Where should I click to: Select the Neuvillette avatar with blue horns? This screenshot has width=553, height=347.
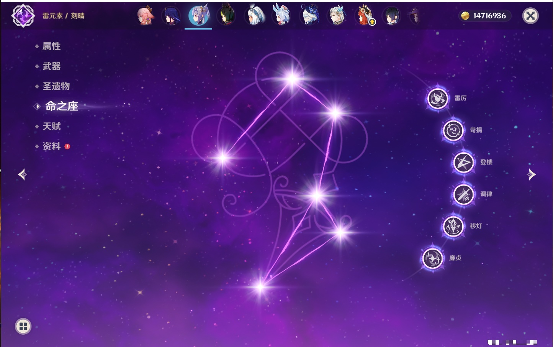[337, 16]
